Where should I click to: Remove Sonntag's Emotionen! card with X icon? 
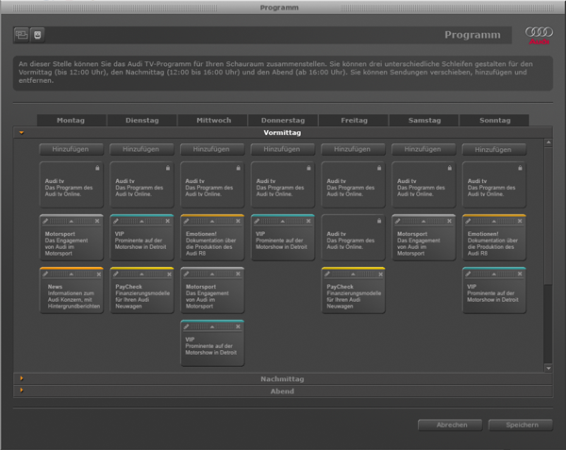pos(520,221)
